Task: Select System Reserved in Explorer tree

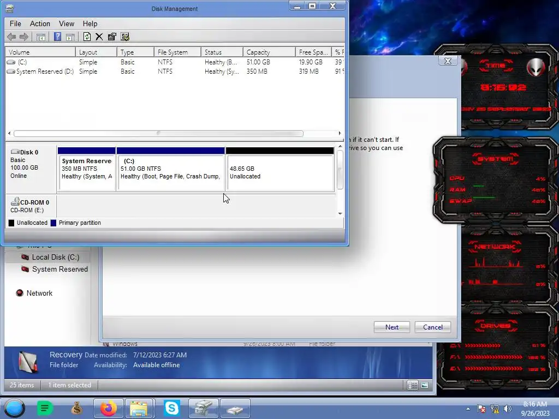Action: click(54, 270)
